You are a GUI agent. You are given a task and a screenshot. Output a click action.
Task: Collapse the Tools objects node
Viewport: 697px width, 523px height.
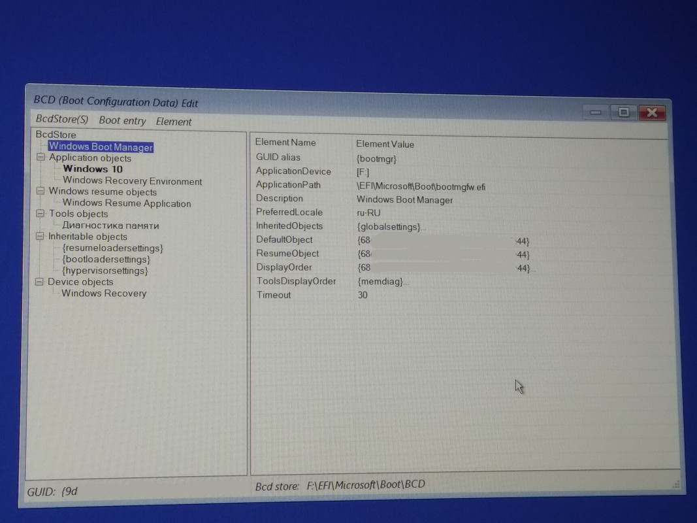pyautogui.click(x=41, y=214)
